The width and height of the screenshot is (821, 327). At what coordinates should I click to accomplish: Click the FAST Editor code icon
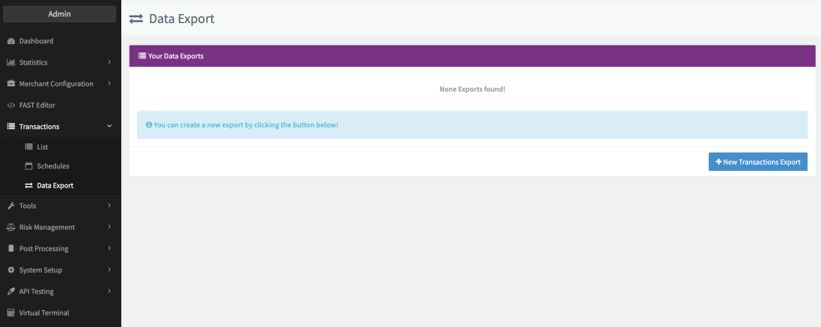tap(11, 105)
